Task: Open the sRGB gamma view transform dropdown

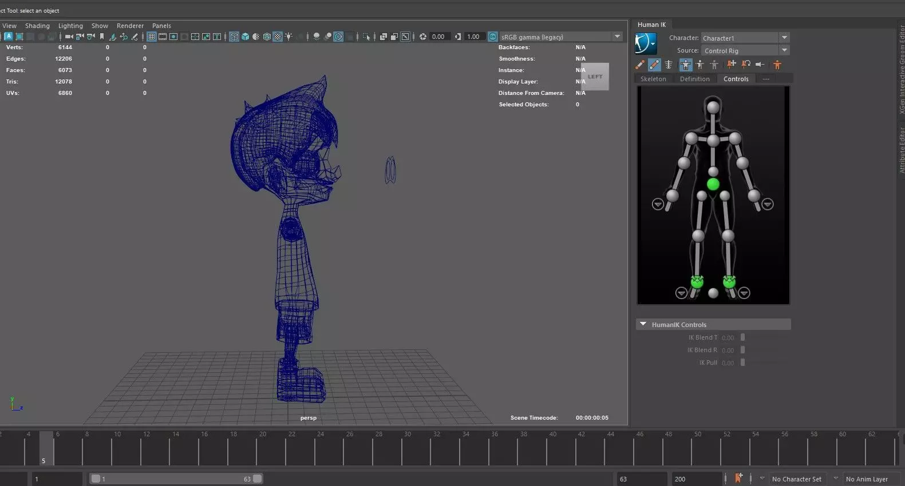Action: [560, 37]
